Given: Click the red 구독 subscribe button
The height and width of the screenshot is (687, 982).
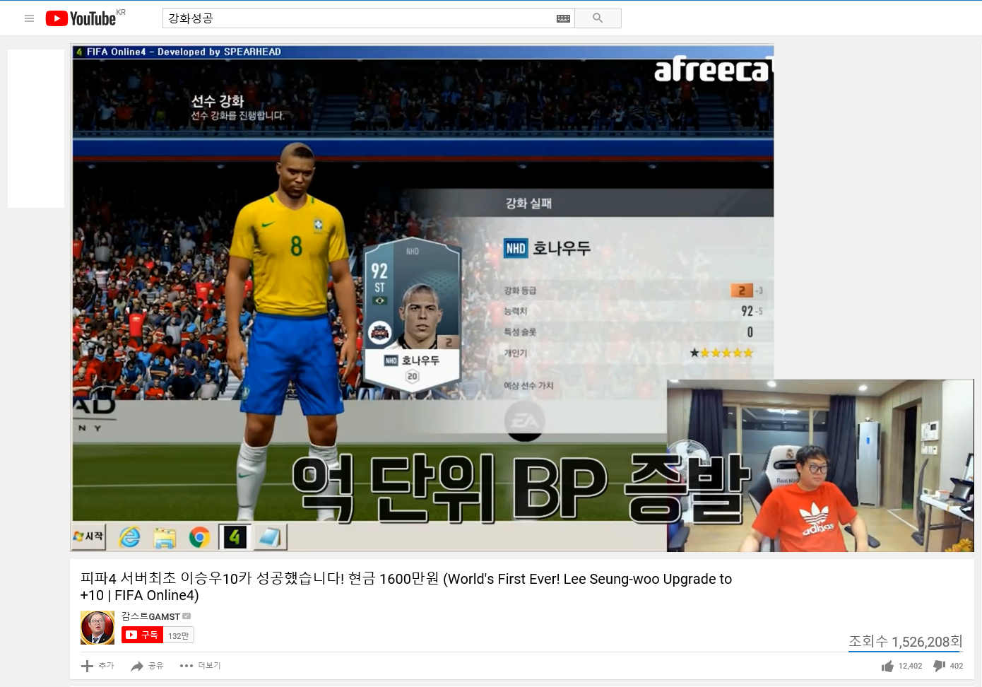Looking at the screenshot, I should (x=142, y=635).
